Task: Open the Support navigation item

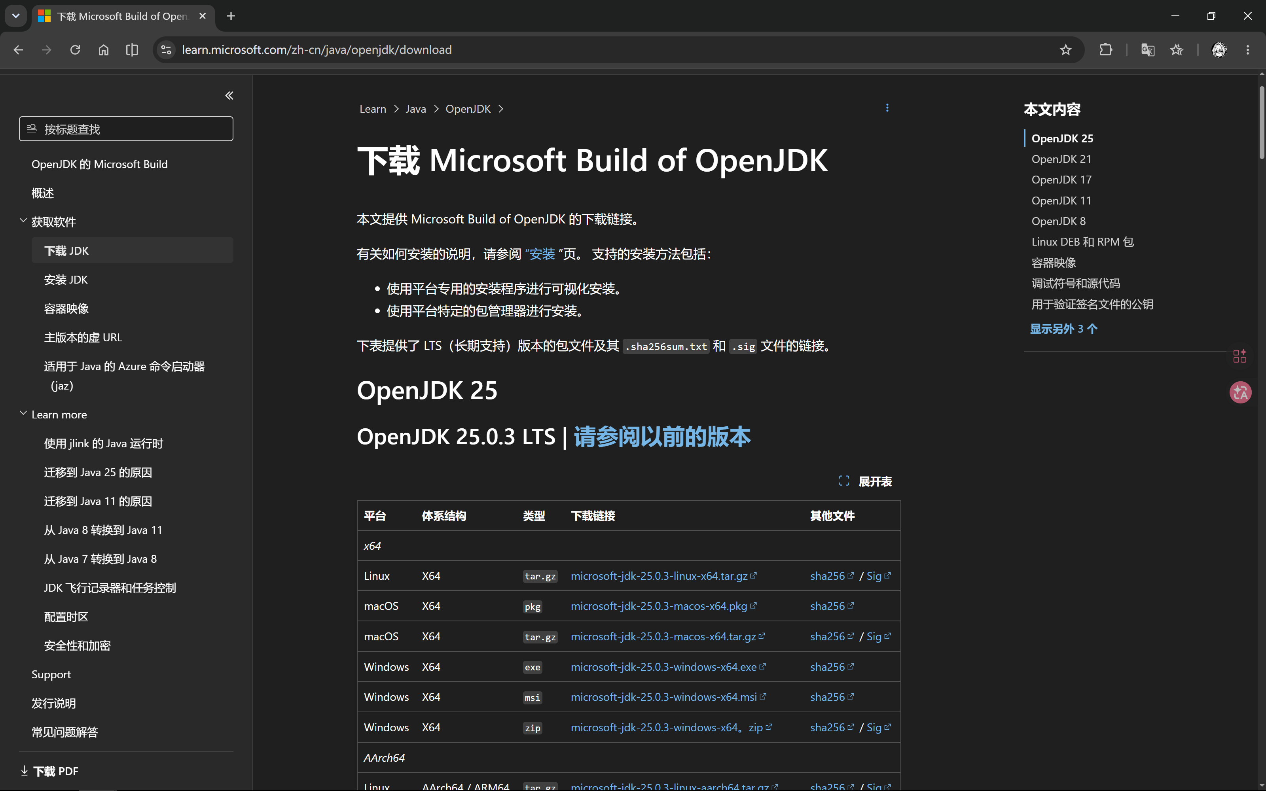Action: tap(51, 674)
